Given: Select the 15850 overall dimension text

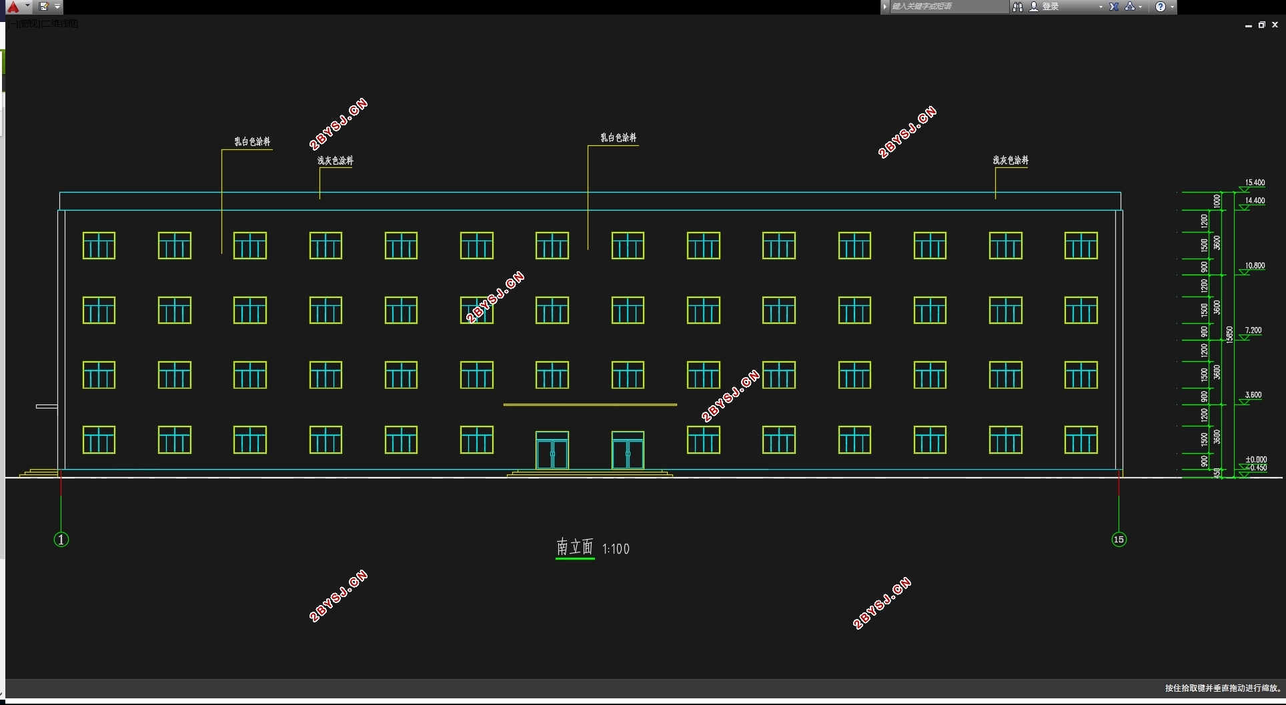Looking at the screenshot, I should click(1230, 335).
